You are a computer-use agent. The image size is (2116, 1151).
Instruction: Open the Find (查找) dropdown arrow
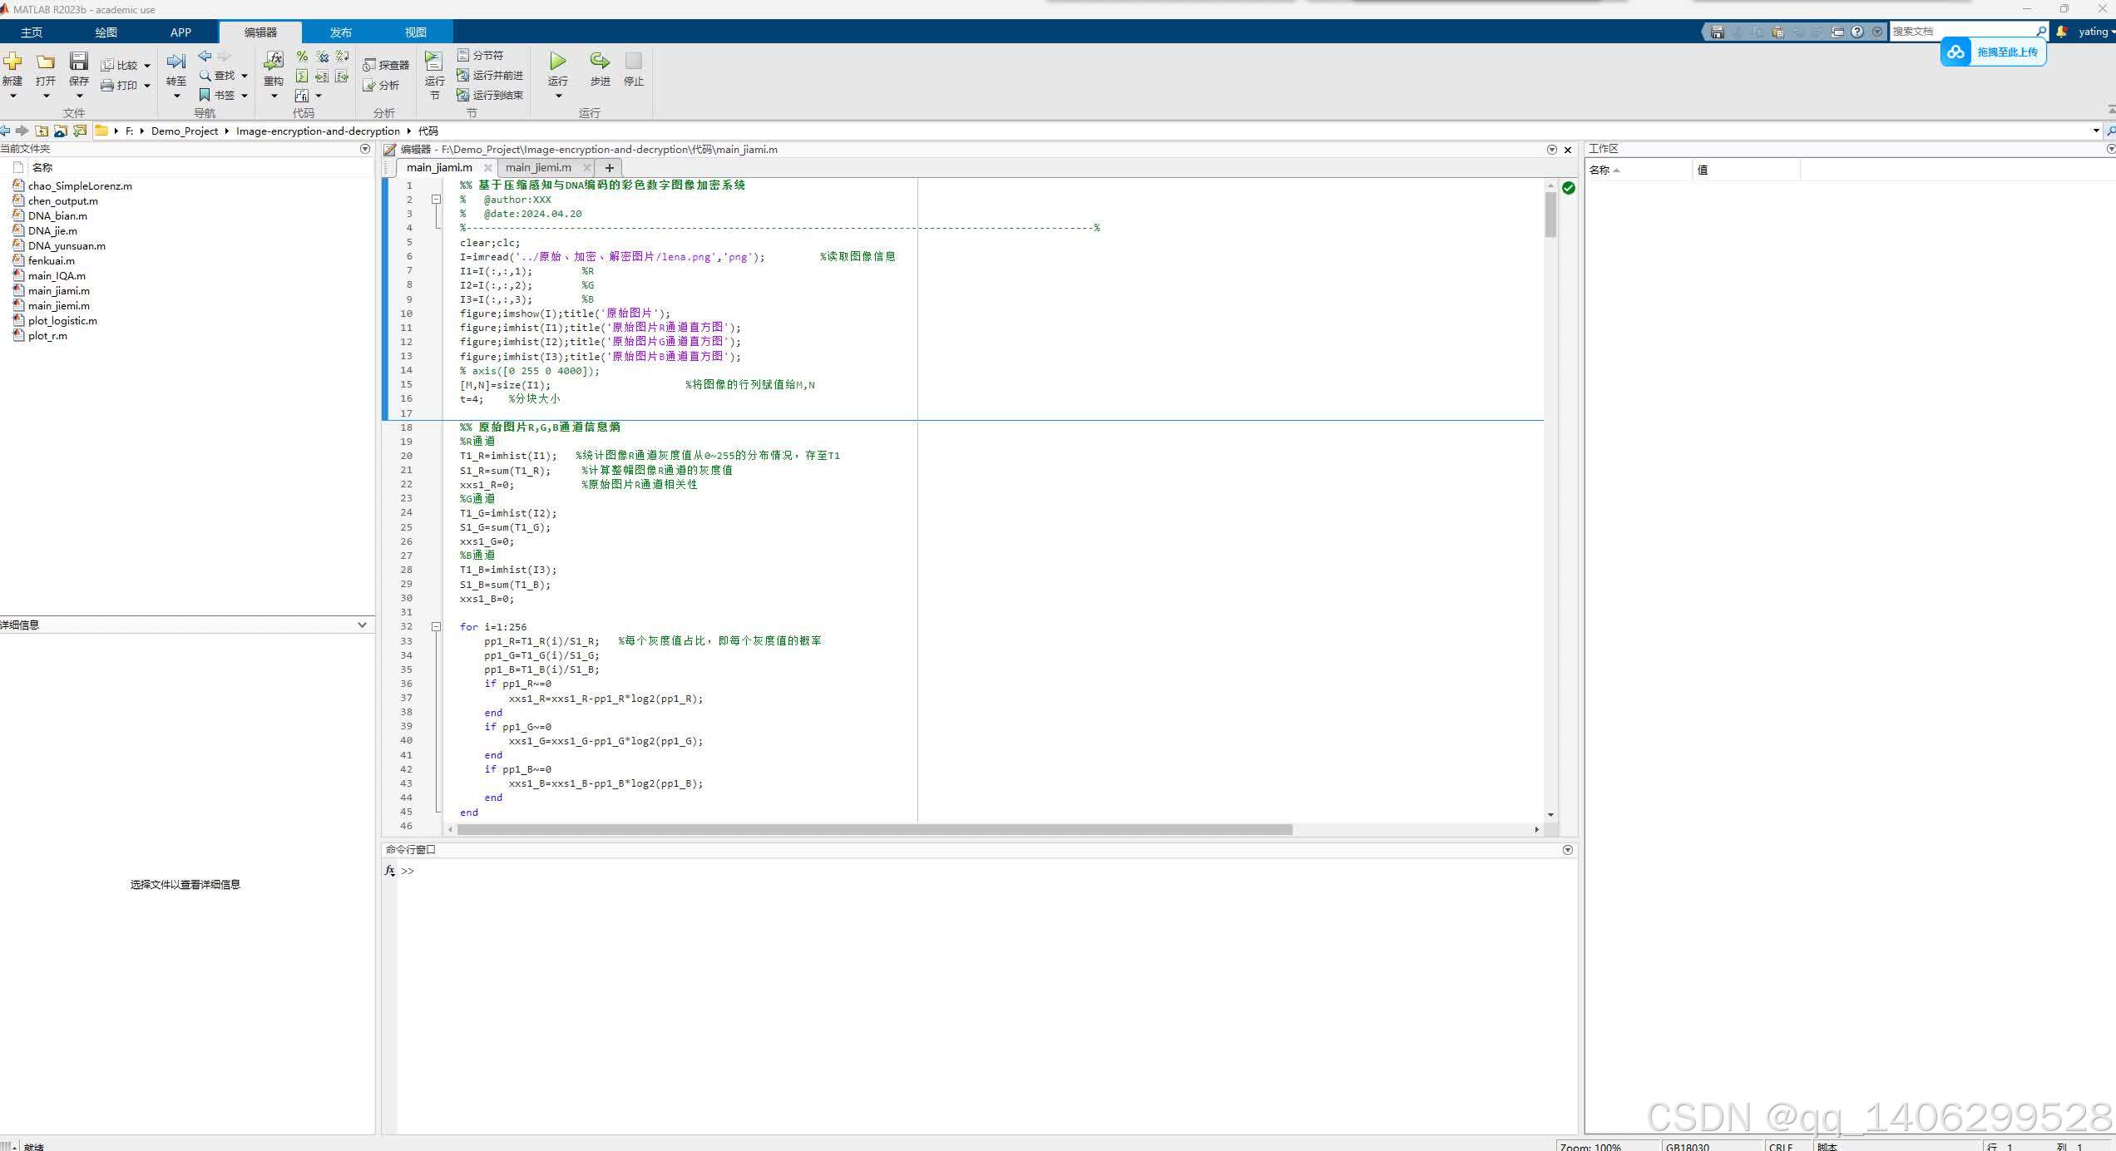[x=245, y=76]
